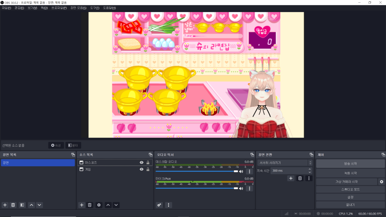Mute 마이크/Aux speaker icon
This screenshot has height=217, width=386.
[x=241, y=189]
